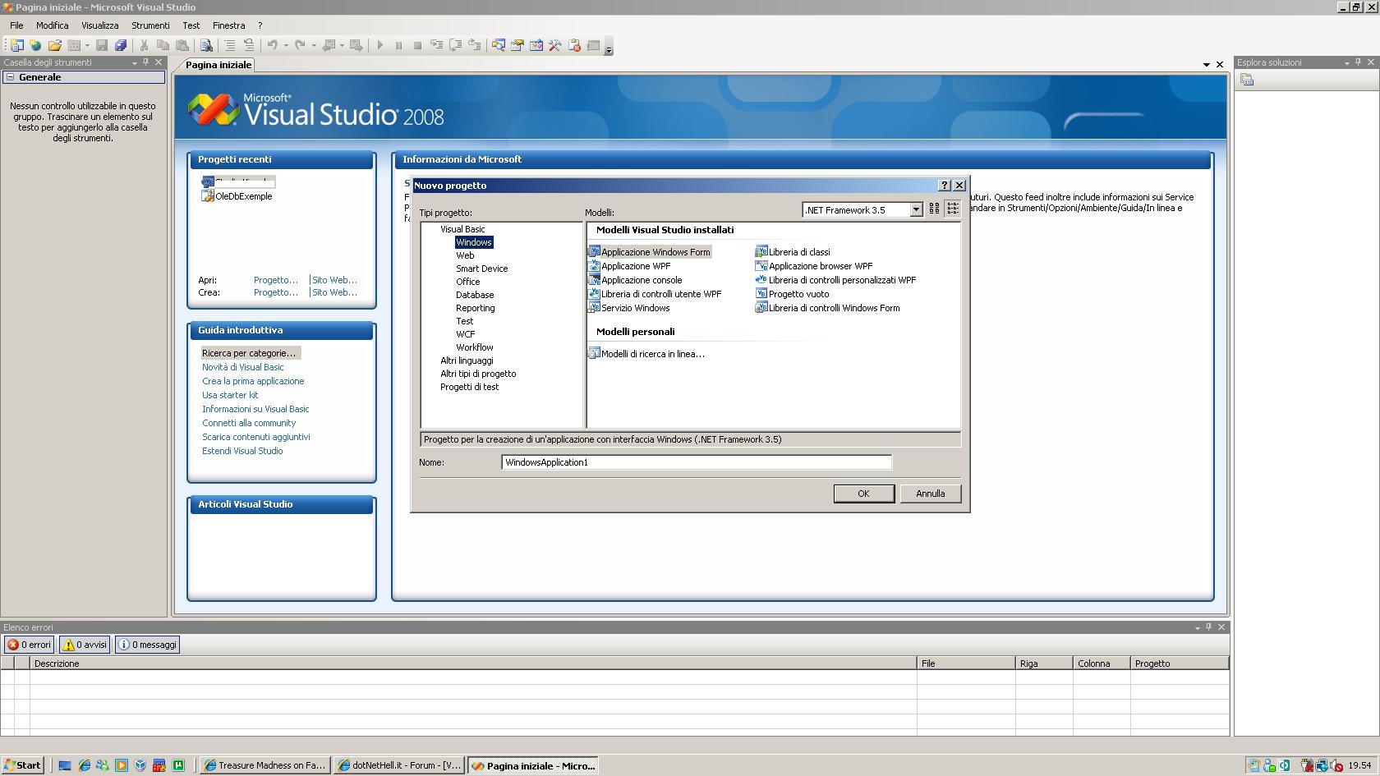Open Object Browser from toolbar icon
The image size is (1380, 776).
[536, 45]
